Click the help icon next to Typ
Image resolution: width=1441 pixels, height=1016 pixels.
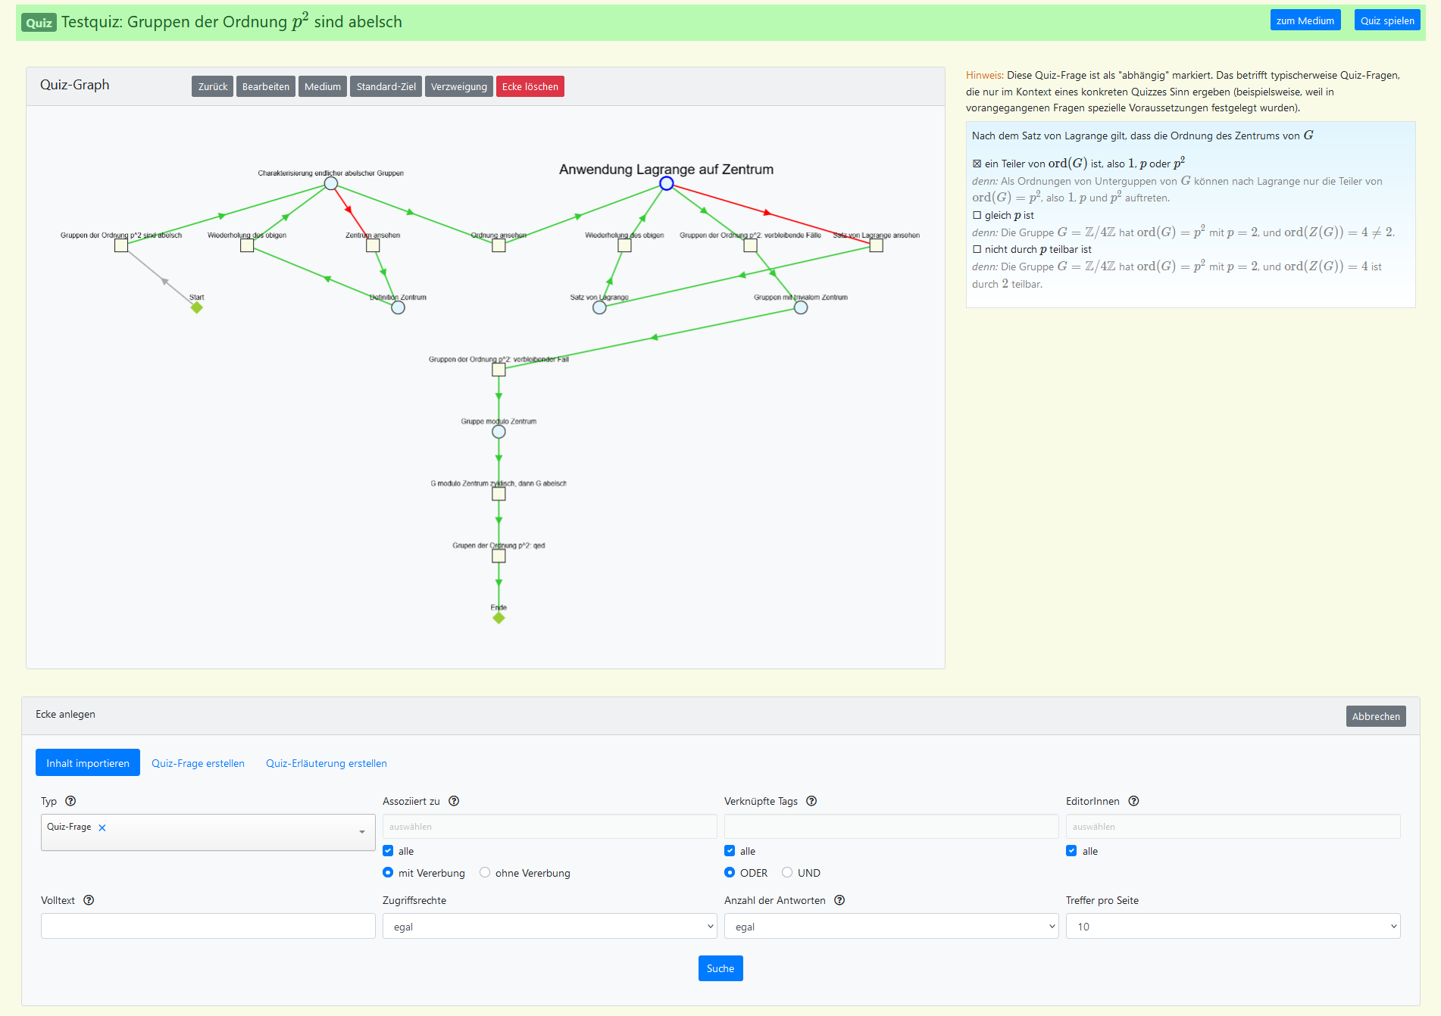(70, 801)
